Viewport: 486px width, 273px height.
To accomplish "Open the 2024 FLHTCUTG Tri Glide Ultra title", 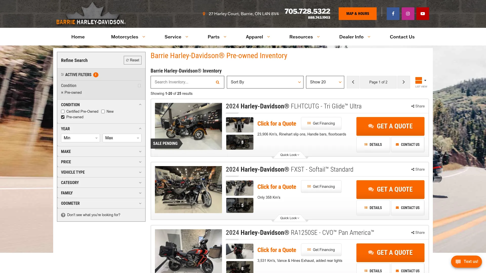I will click(294, 106).
